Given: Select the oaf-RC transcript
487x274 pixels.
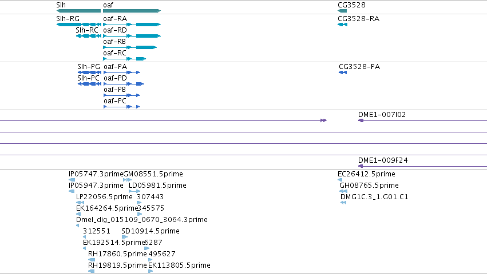Looking at the screenshot, I should click(x=125, y=59).
